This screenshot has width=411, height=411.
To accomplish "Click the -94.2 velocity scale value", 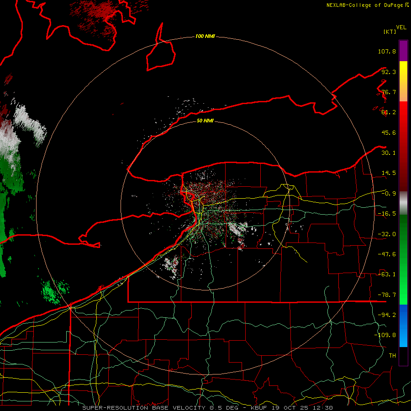I will point(387,315).
